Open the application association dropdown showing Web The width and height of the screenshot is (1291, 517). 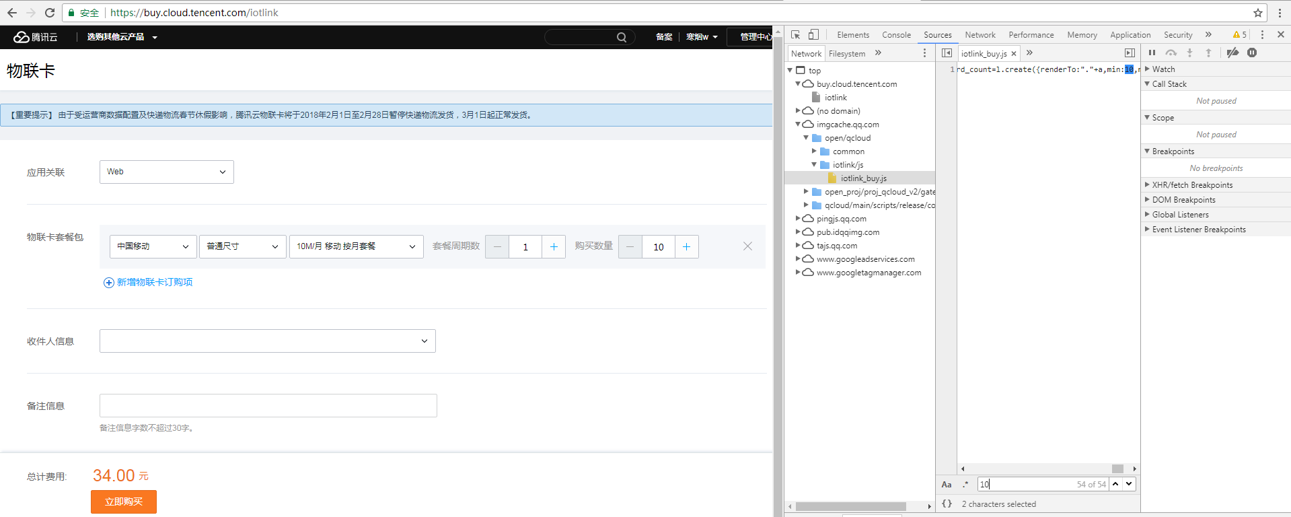click(x=167, y=172)
